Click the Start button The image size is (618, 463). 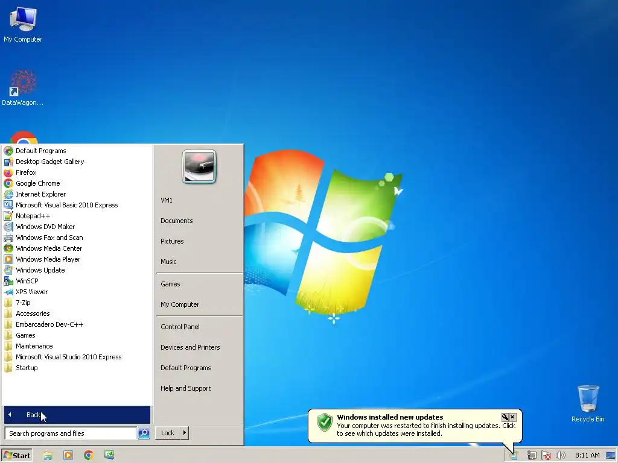tap(16, 456)
